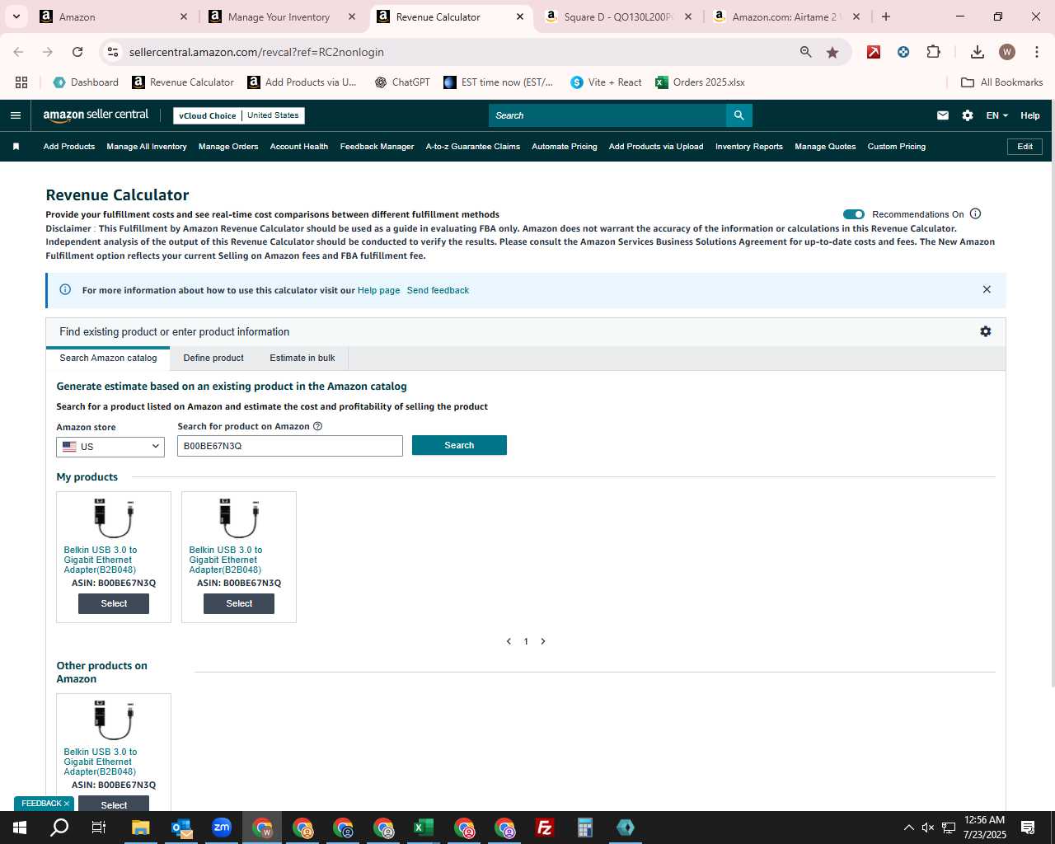This screenshot has height=844, width=1055.
Task: Click the Recommendations info icon
Action: 976,213
